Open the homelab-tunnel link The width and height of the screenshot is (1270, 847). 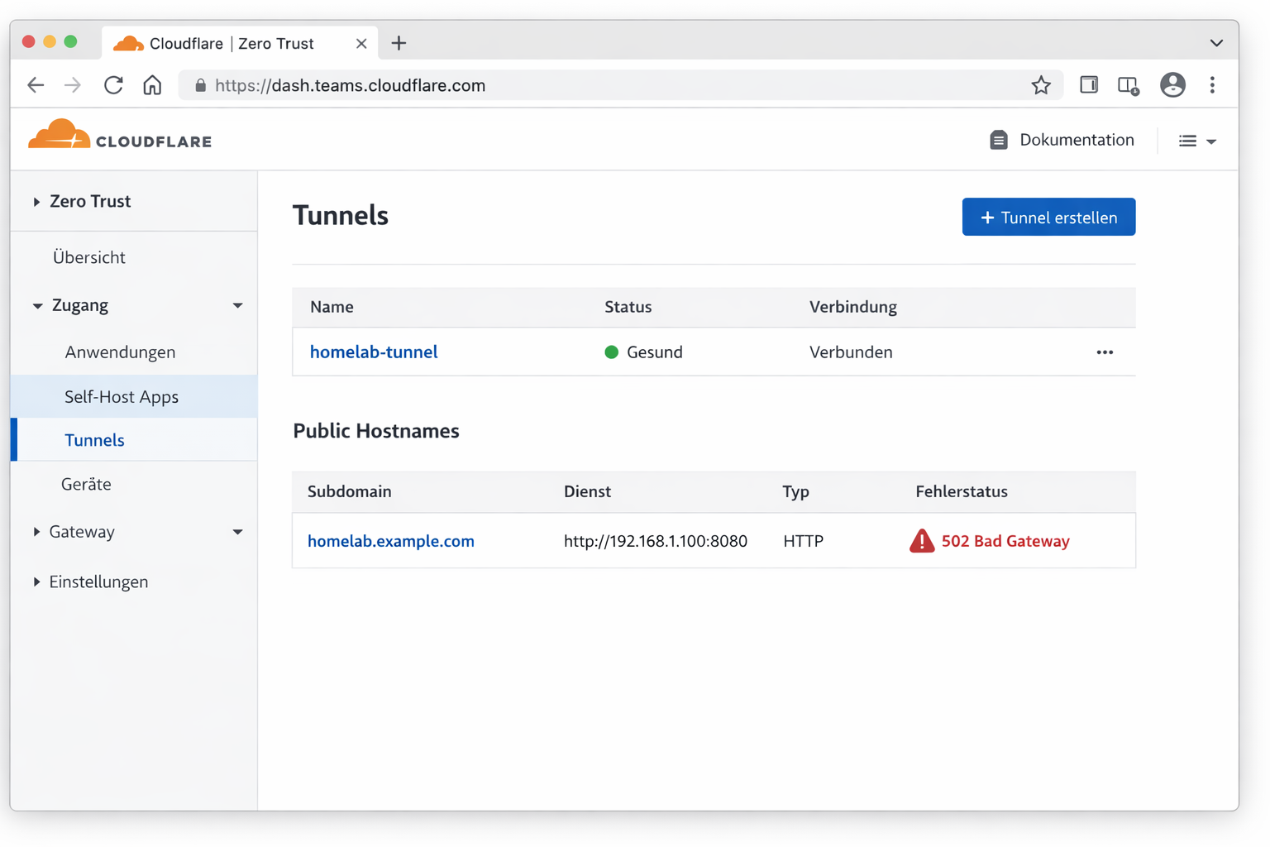click(x=374, y=352)
